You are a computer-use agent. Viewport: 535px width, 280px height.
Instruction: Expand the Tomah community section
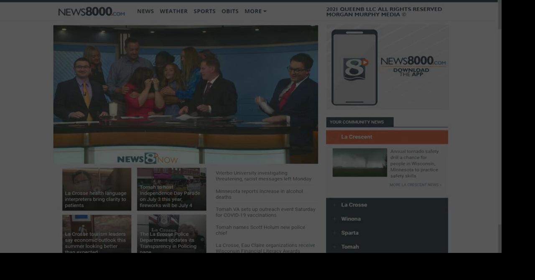pos(350,247)
